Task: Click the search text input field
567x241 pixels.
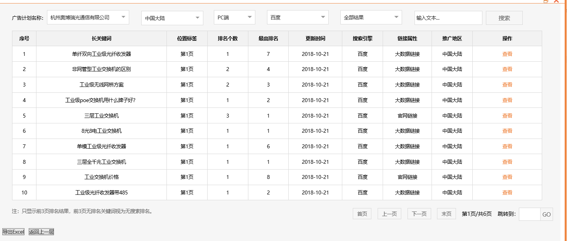Action: tap(448, 17)
